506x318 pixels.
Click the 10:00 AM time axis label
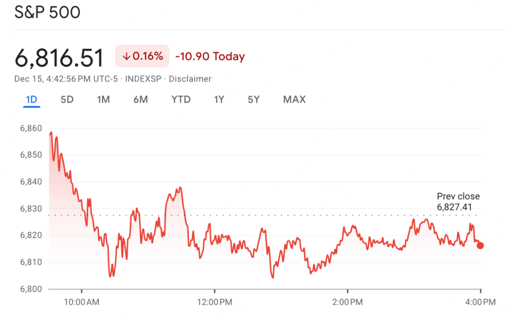point(82,301)
